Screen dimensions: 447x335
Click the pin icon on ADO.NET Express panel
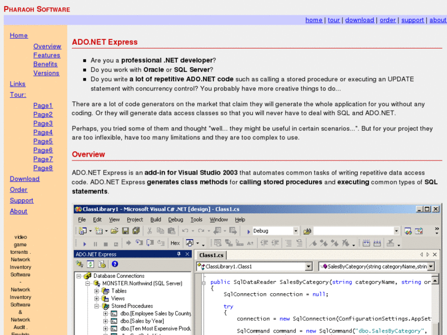pos(179,254)
